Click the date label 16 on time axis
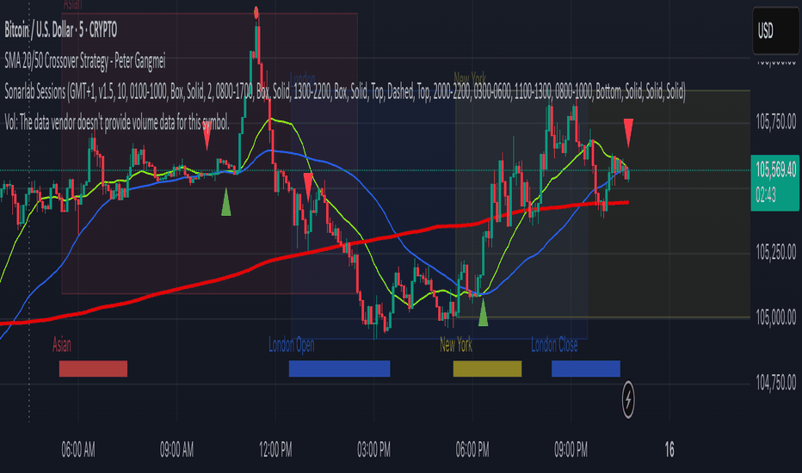 click(669, 451)
